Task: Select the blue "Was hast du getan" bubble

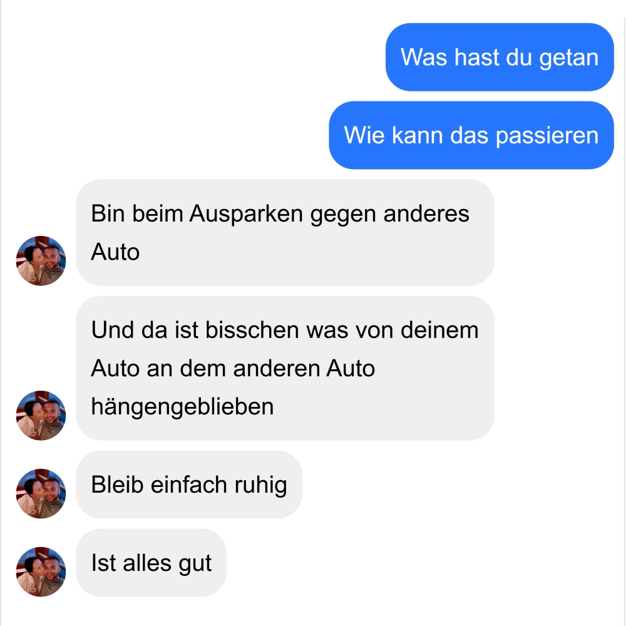Action: point(500,57)
